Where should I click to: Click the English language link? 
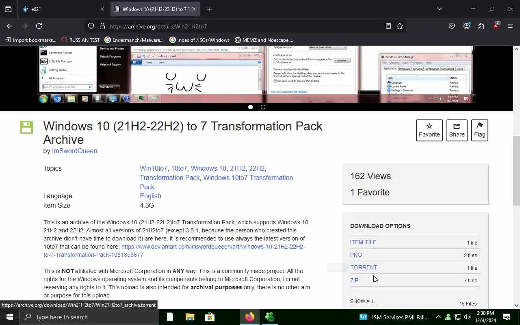click(x=150, y=196)
